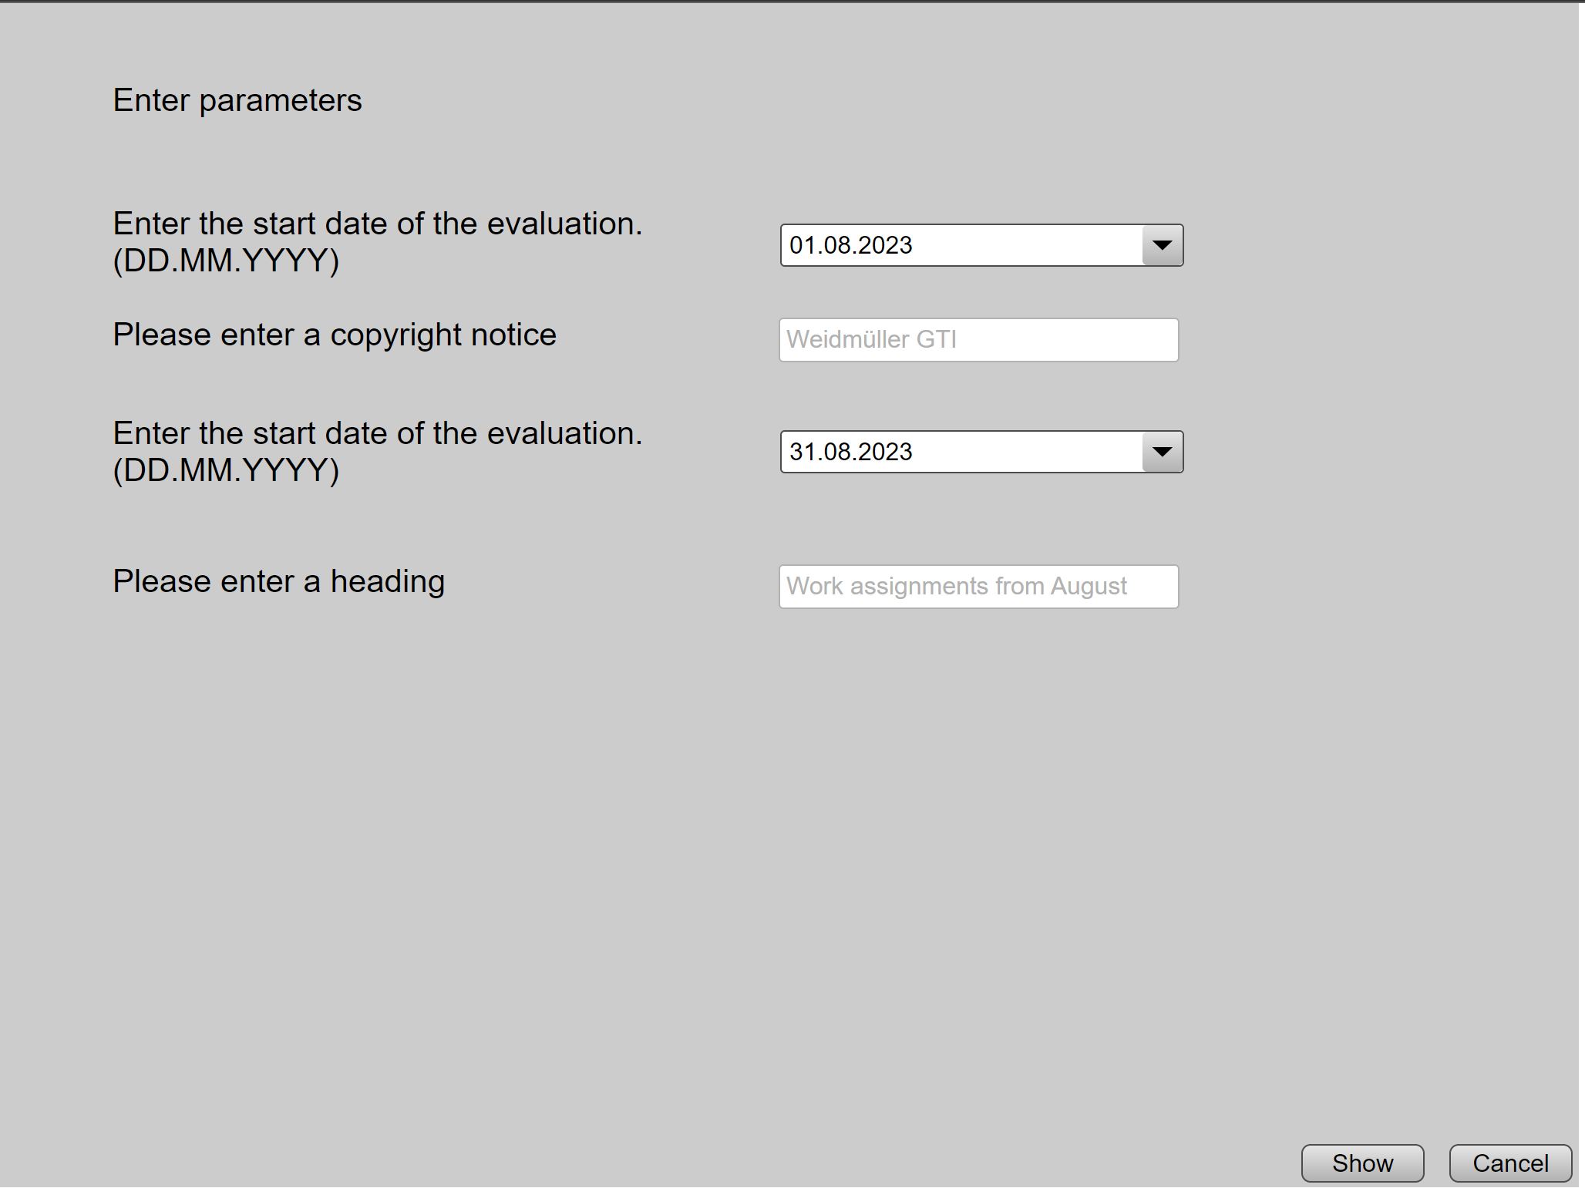This screenshot has height=1188, width=1585.
Task: Click the second start date evaluation label
Action: point(378,433)
